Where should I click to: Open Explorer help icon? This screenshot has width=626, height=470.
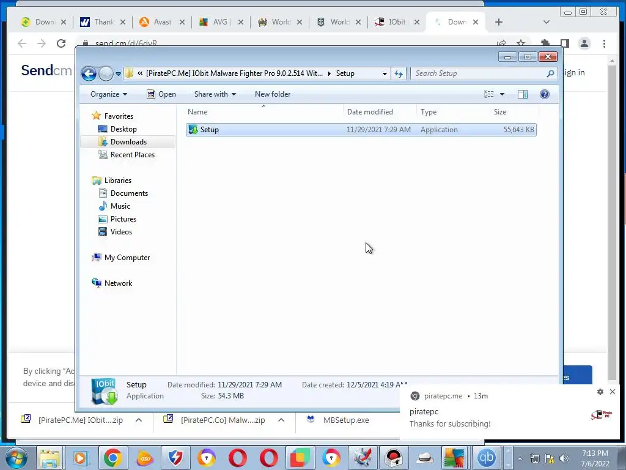click(x=545, y=94)
